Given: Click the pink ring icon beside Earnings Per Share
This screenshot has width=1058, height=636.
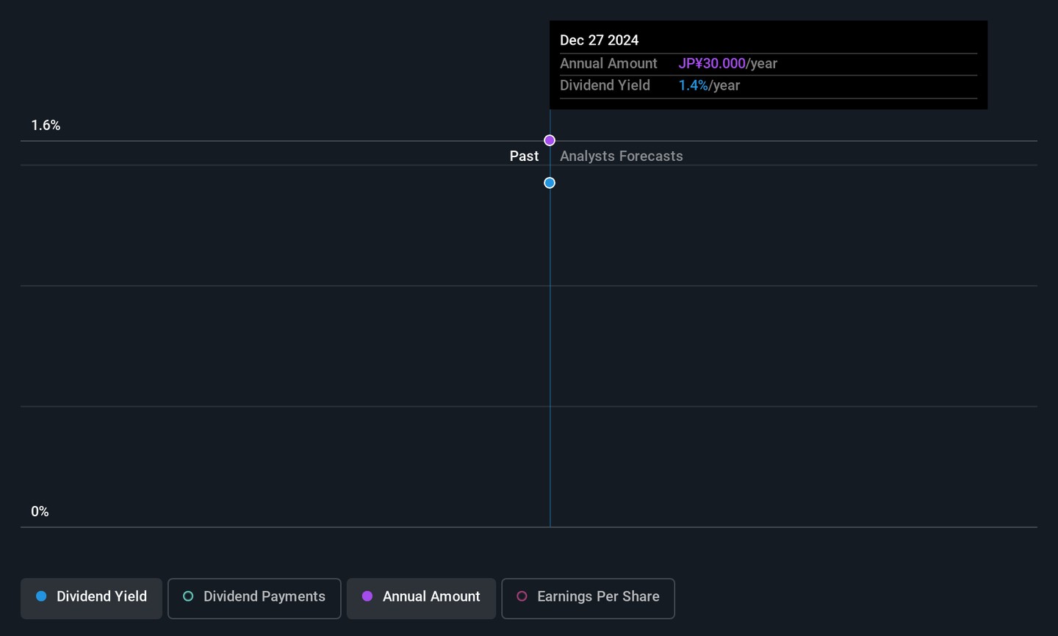Looking at the screenshot, I should pos(522,596).
